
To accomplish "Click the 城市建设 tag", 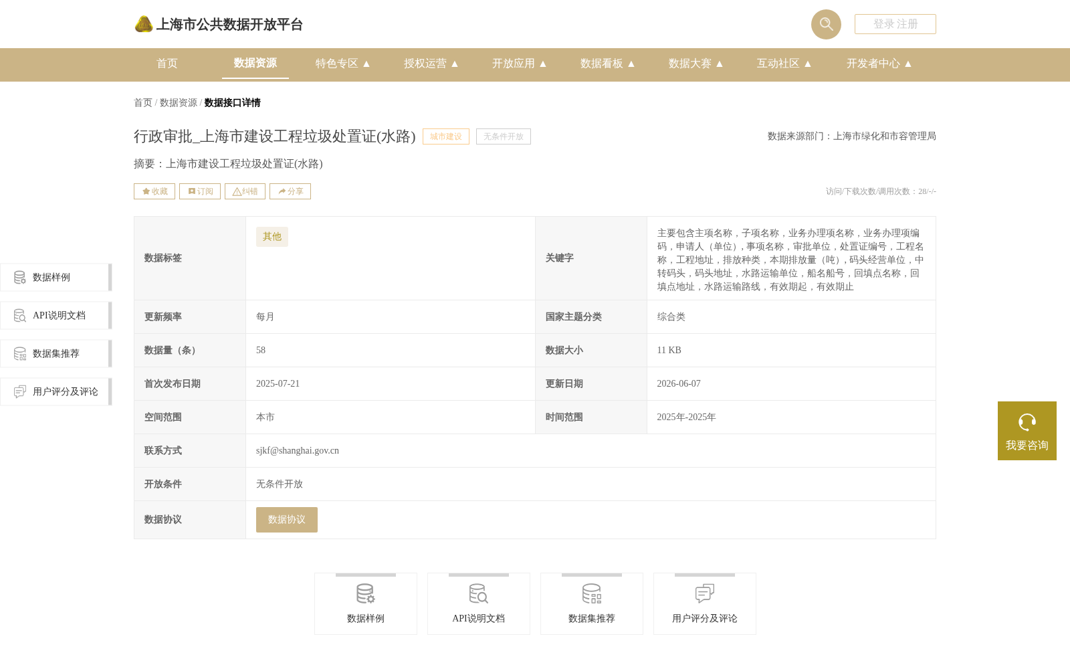I will (446, 136).
